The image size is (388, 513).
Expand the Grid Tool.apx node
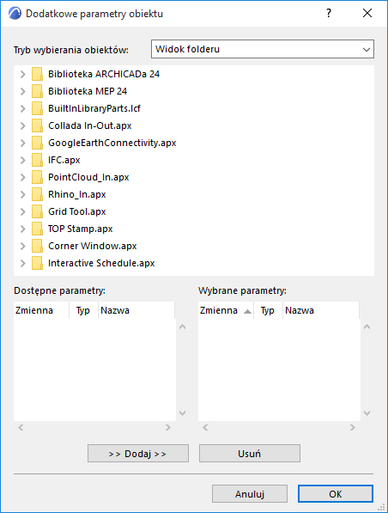[23, 211]
